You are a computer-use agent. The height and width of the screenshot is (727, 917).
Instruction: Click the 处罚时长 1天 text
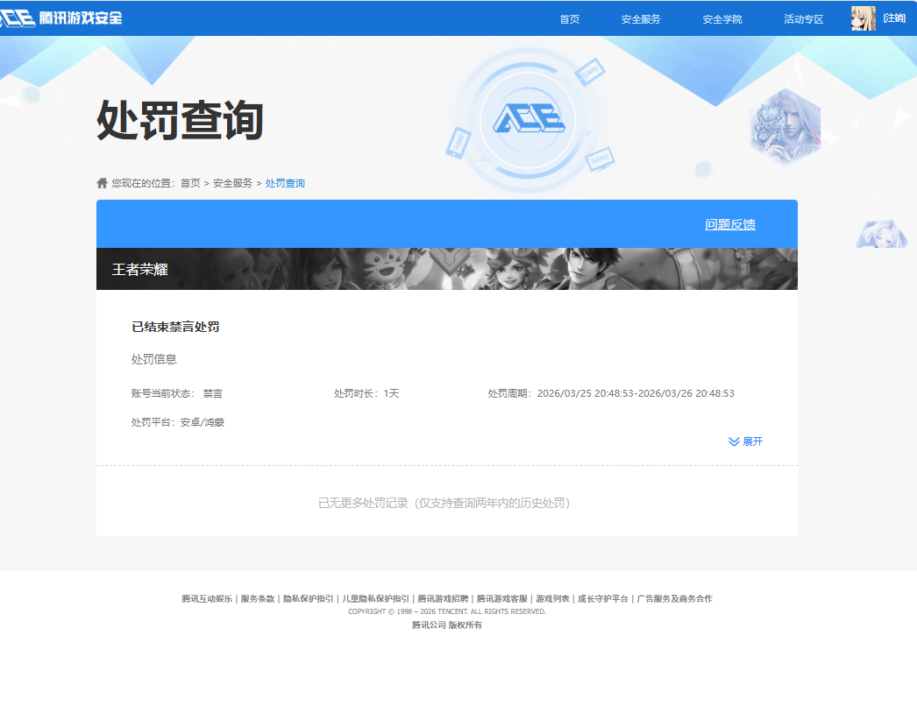pos(366,393)
